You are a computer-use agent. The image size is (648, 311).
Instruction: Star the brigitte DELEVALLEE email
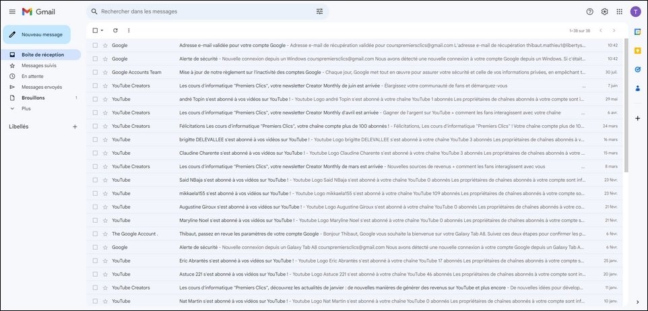pyautogui.click(x=105, y=139)
